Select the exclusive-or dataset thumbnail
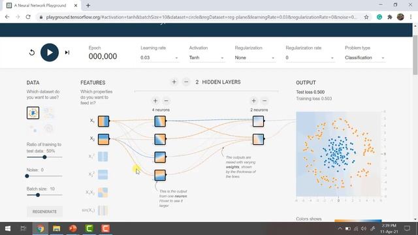 tap(49, 113)
